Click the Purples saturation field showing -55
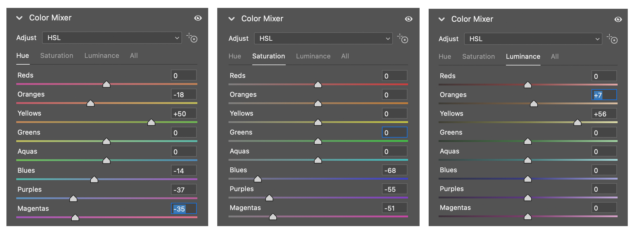Viewport: 638px width, 234px height. coord(394,189)
